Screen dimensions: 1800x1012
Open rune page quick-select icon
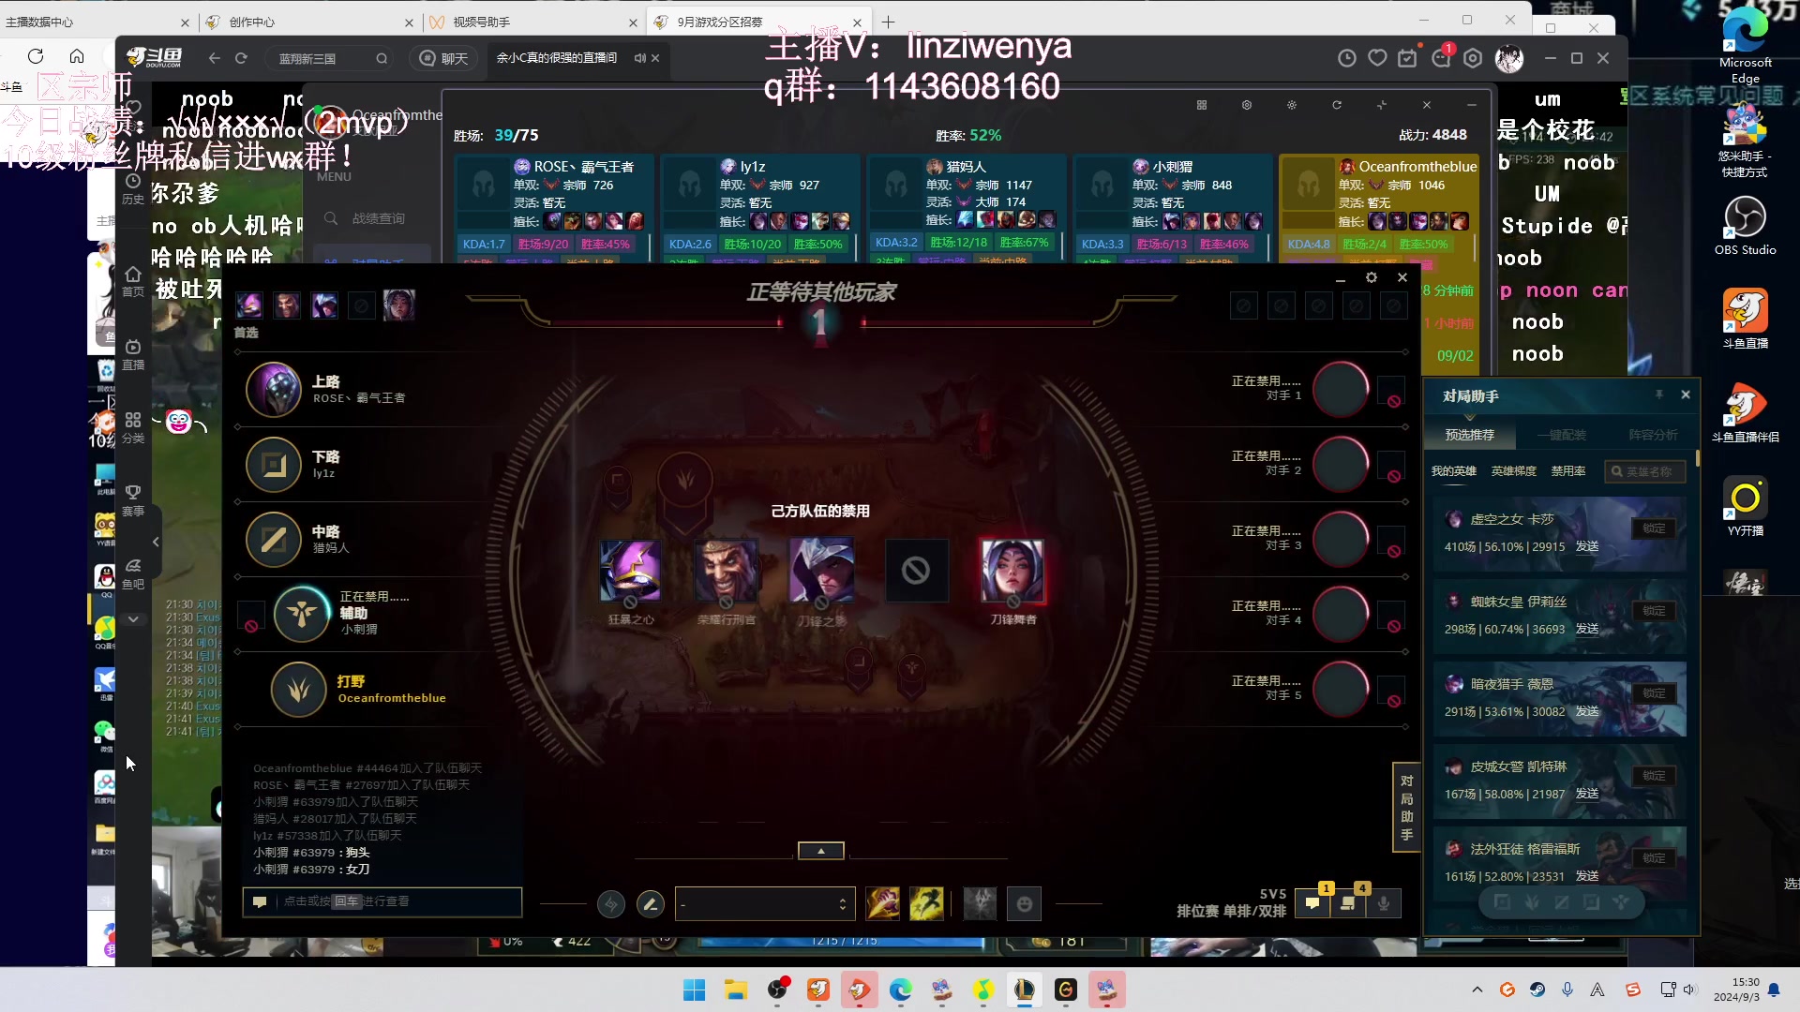point(611,904)
